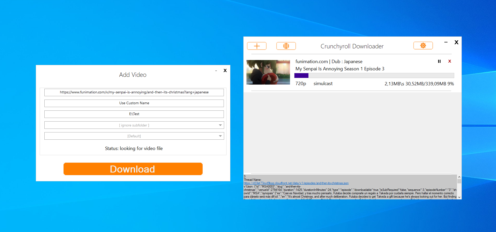The height and width of the screenshot is (232, 496).
Task: Minimize the Add Video window
Action: click(216, 71)
